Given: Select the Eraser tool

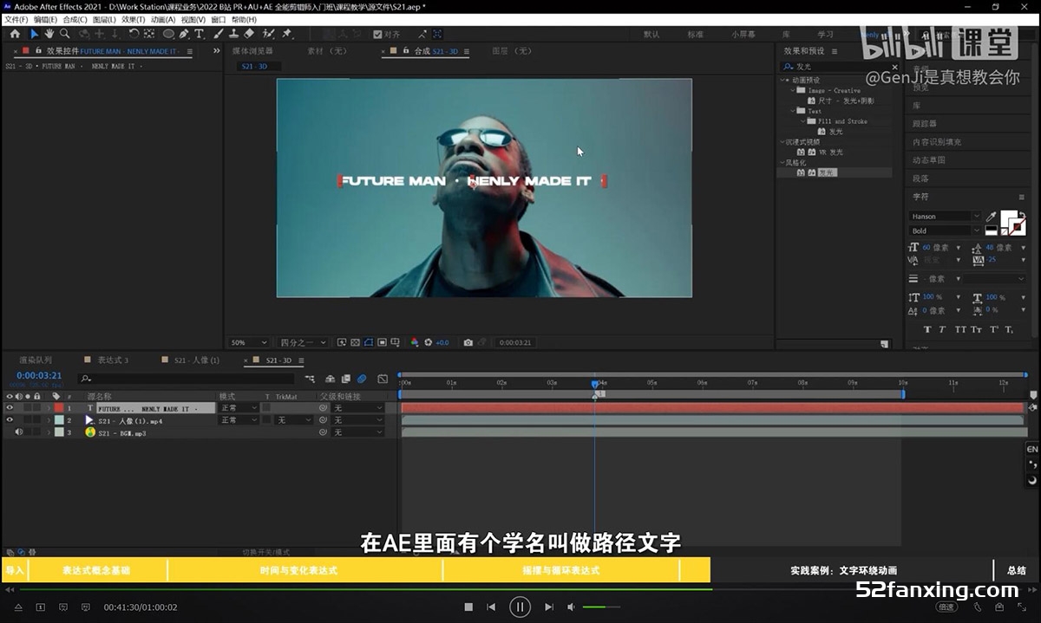Looking at the screenshot, I should (249, 34).
